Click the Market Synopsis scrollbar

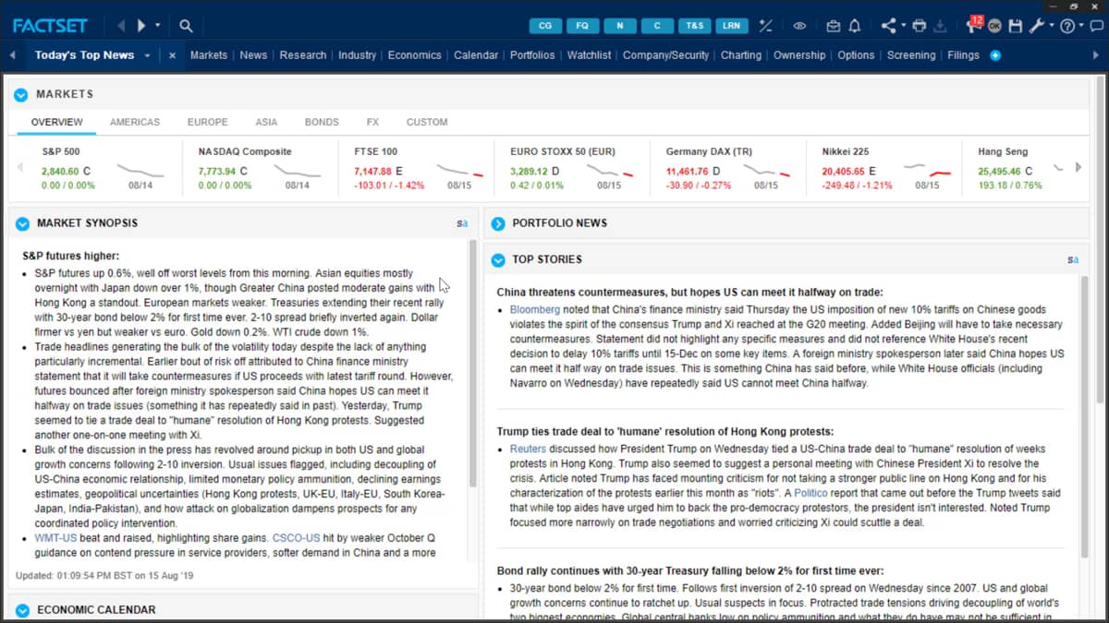point(473,365)
